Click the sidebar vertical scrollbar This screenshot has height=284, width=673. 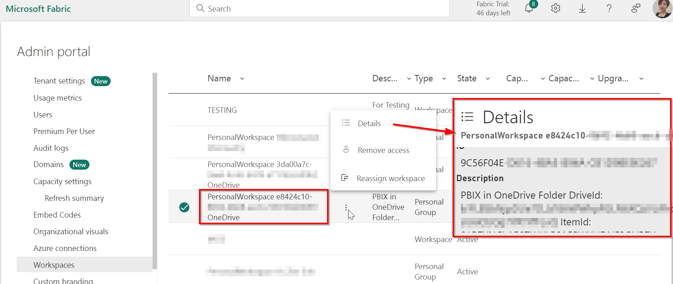[x=155, y=171]
